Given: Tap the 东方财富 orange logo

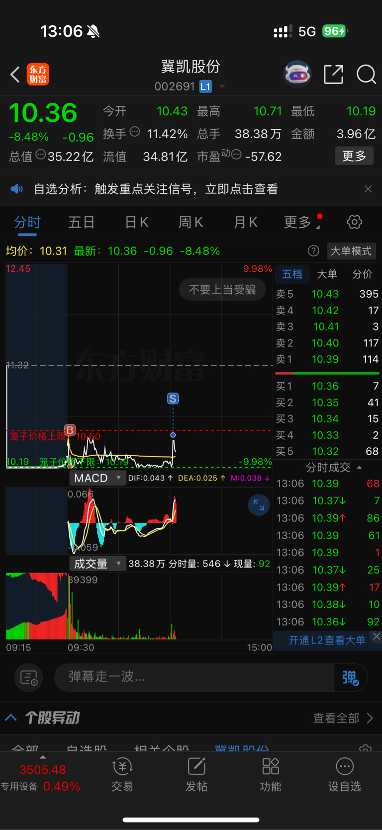Looking at the screenshot, I should coord(38,75).
